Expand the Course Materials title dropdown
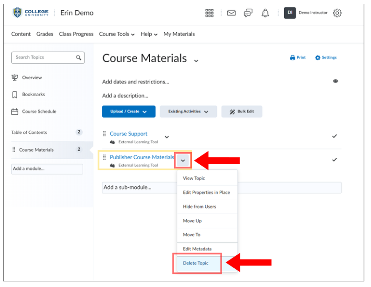 (x=196, y=61)
